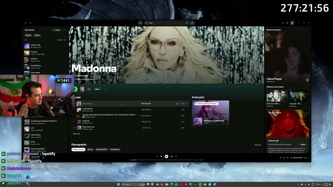Click See more under popular tracks
This screenshot has height=187, width=333.
[76, 134]
